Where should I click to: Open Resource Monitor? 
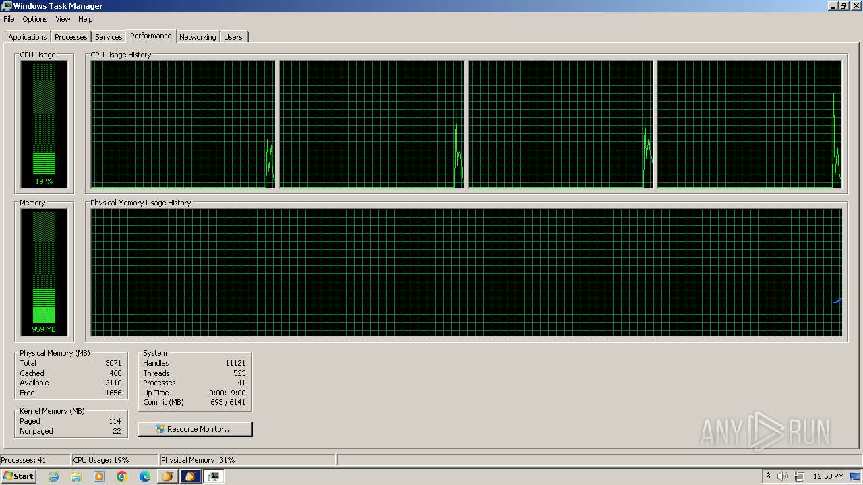[195, 429]
